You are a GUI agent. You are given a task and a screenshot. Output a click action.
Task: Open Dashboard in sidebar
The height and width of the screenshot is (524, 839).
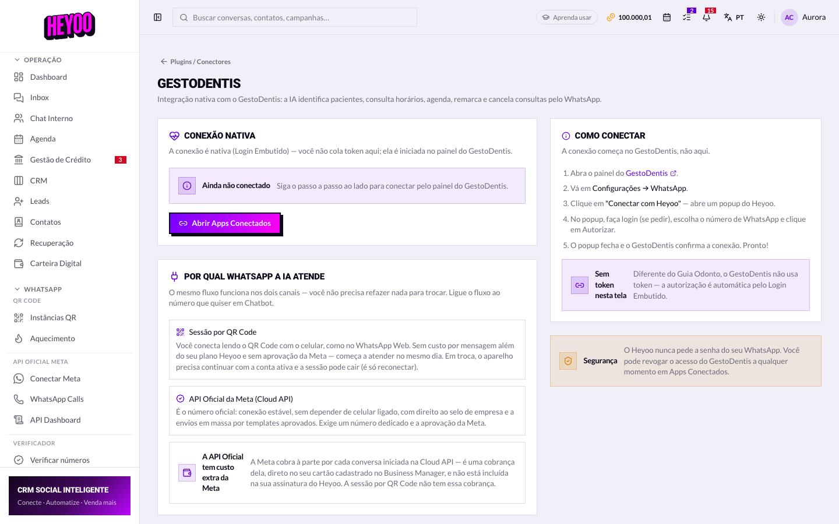70,77
